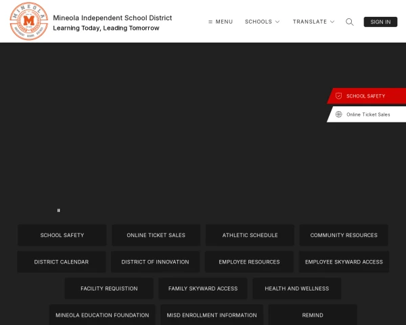Pause the slideshow with the pause icon
This screenshot has width=406, height=325.
59,211
